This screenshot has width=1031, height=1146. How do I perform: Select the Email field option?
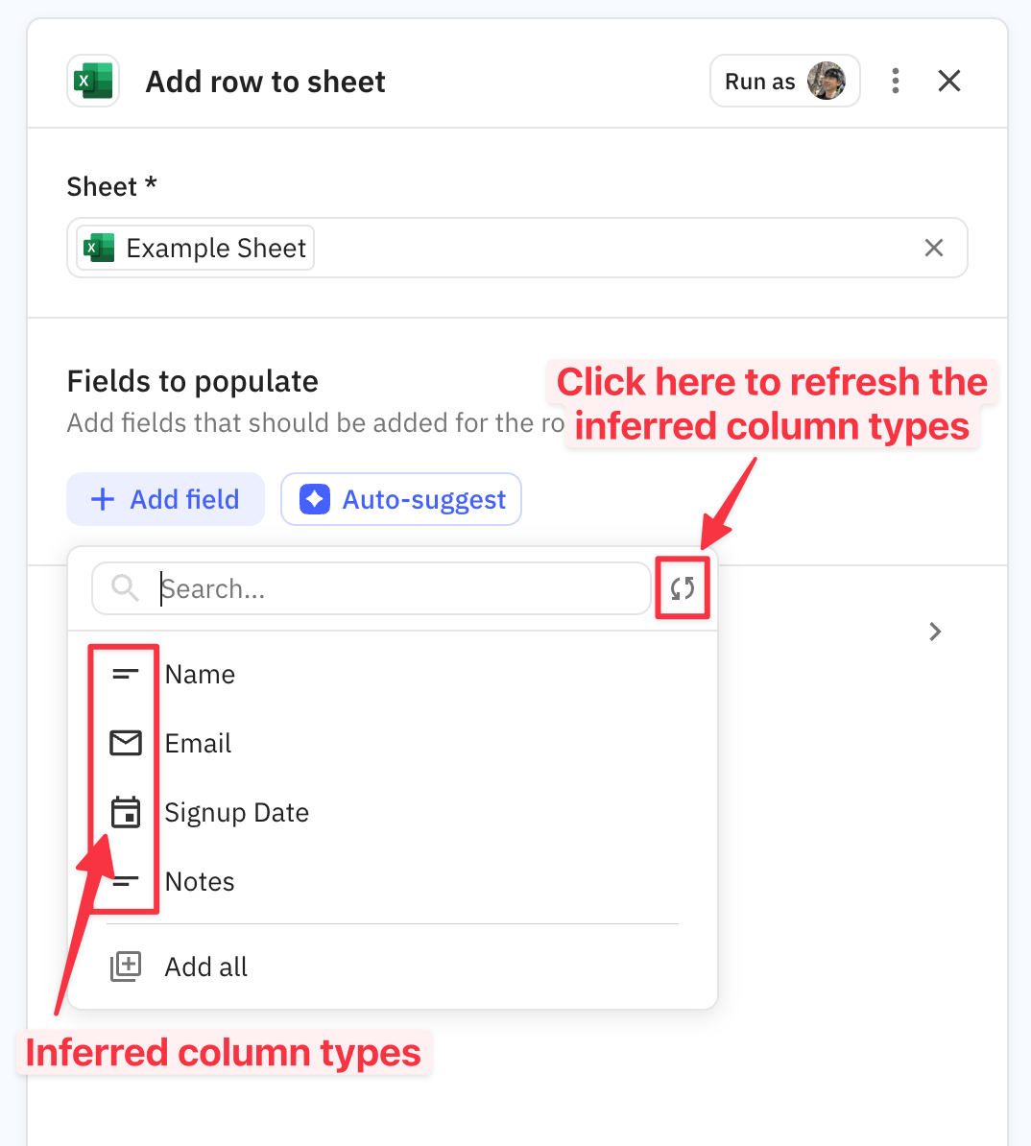(199, 744)
